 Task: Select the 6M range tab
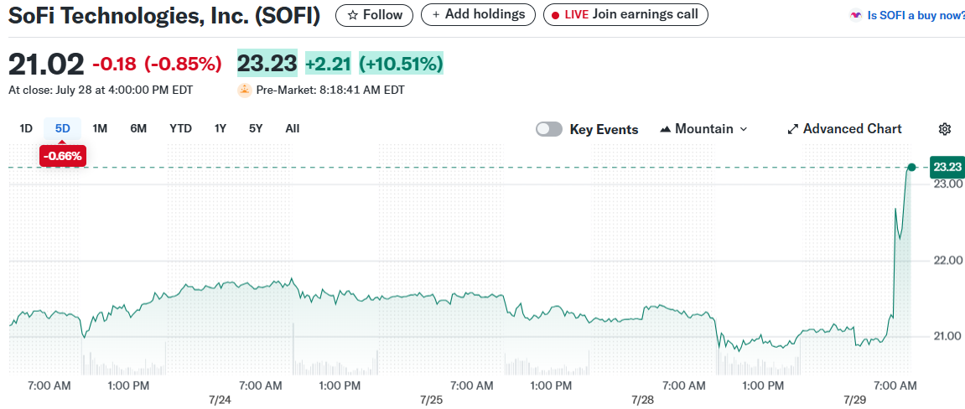(x=138, y=128)
